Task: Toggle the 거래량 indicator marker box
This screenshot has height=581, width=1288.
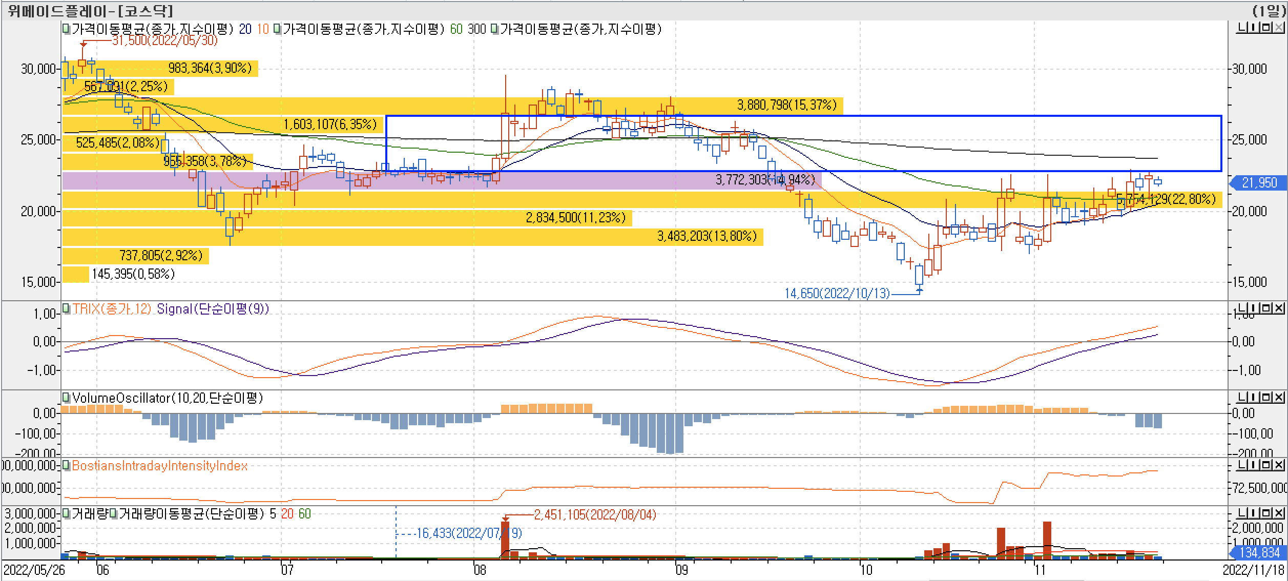Action: [x=66, y=513]
